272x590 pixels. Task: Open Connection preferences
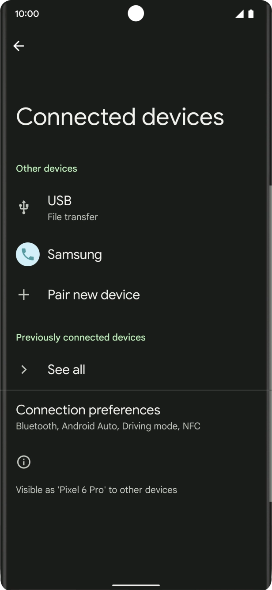88,410
